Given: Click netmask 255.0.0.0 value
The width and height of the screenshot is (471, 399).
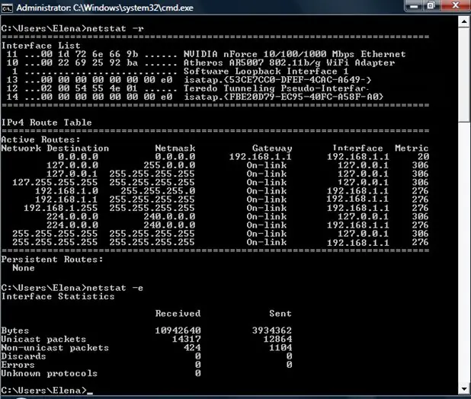Looking at the screenshot, I should pyautogui.click(x=169, y=165).
